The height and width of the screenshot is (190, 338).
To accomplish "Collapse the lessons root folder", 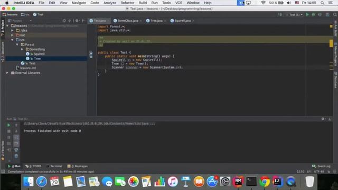I will pos(8,26).
